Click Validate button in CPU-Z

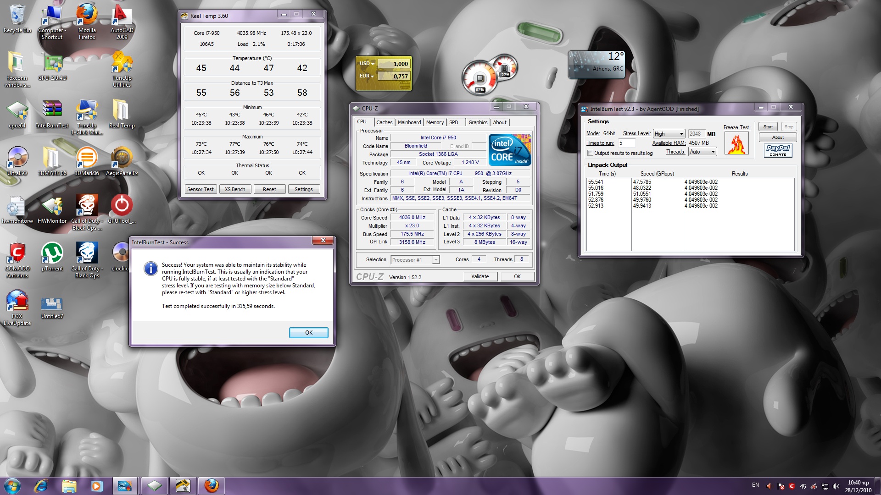(x=480, y=276)
